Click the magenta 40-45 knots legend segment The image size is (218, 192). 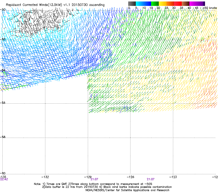[193, 4]
